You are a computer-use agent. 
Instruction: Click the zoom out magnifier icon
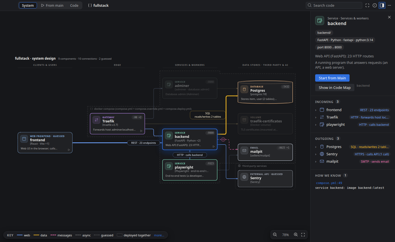pos(275,235)
